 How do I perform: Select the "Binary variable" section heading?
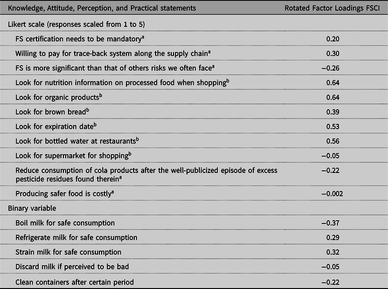tap(33, 208)
